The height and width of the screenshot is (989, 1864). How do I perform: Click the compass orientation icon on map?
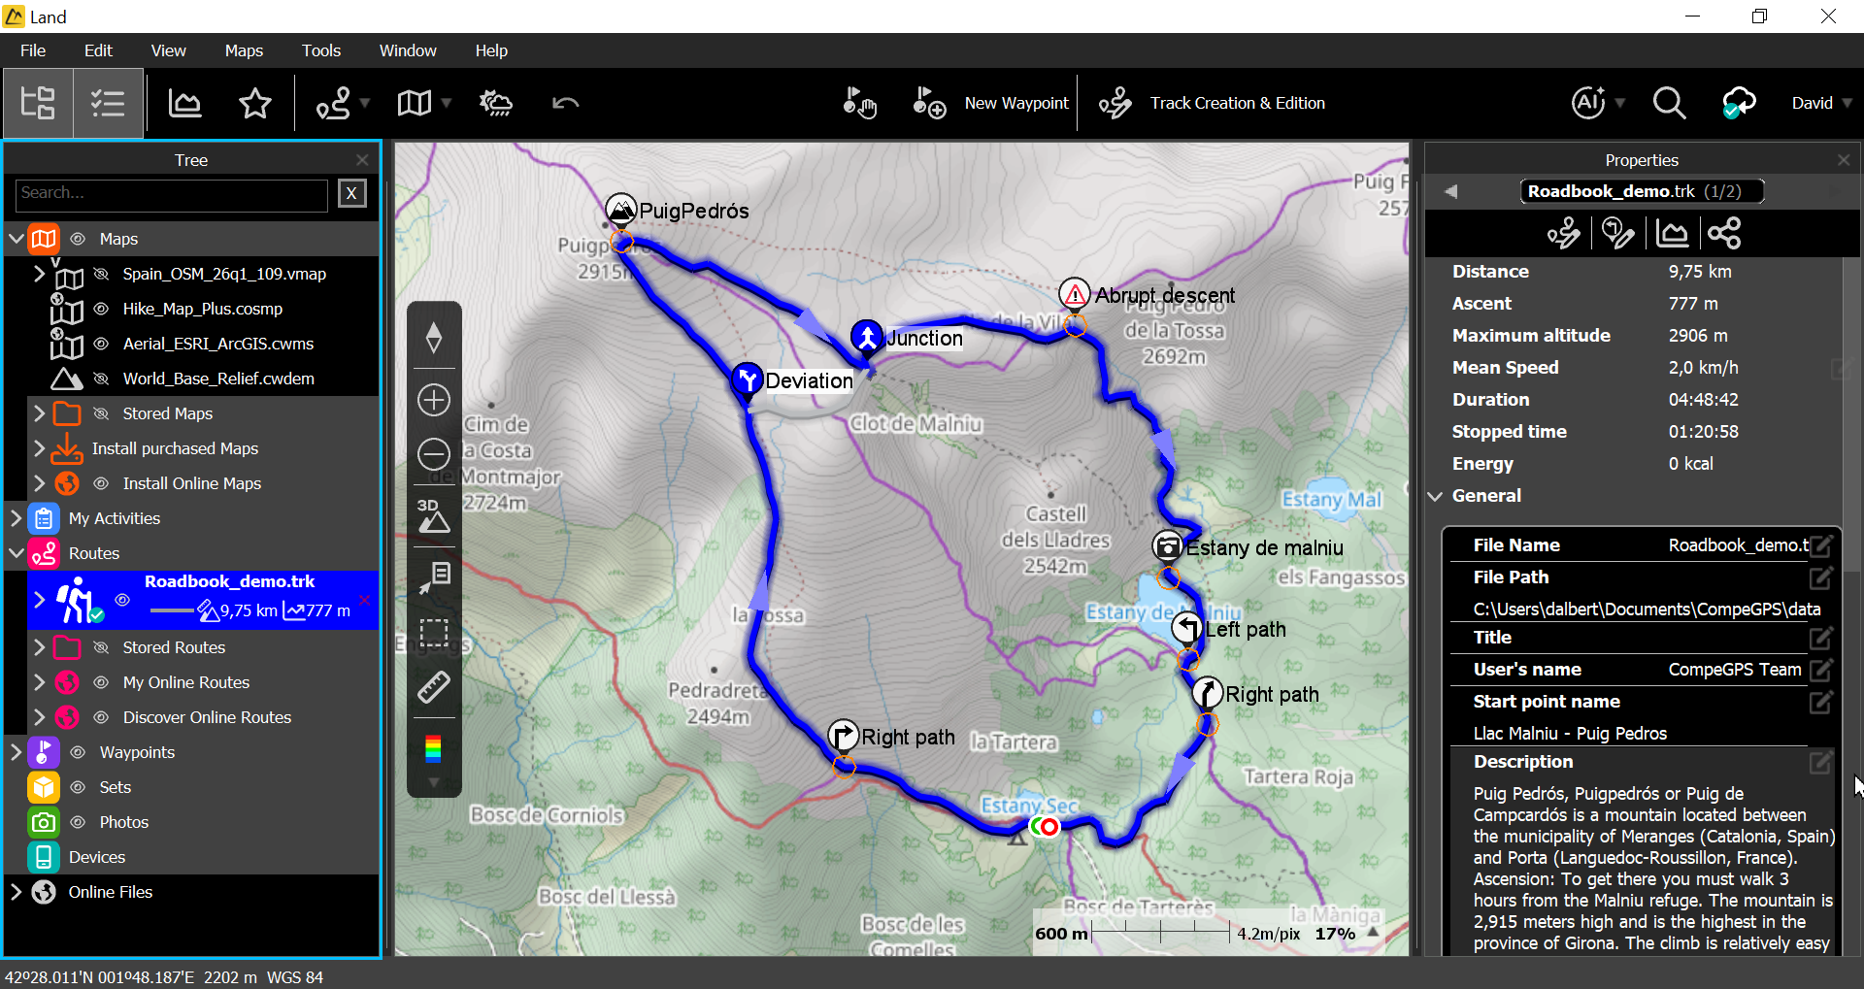[434, 338]
